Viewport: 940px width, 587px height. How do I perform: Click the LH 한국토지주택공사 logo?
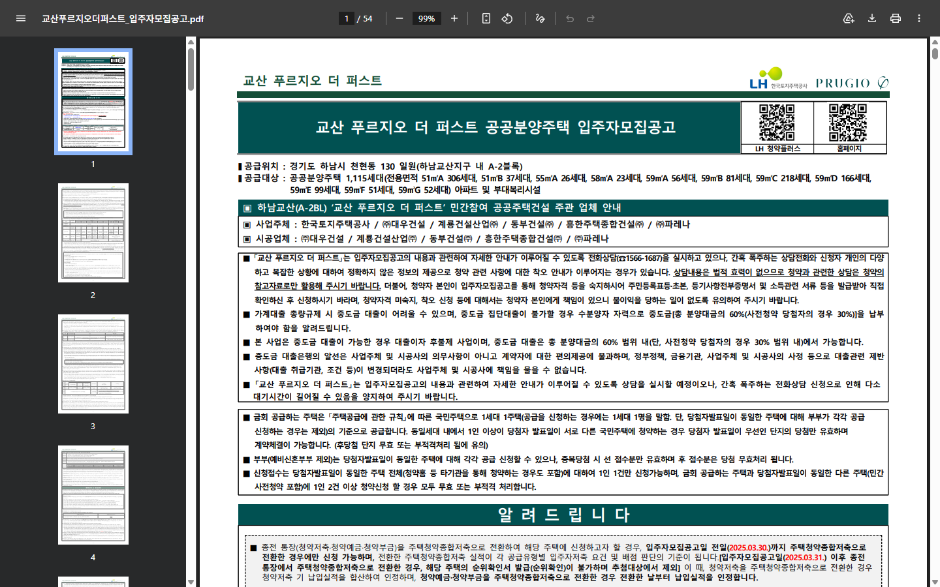point(778,78)
